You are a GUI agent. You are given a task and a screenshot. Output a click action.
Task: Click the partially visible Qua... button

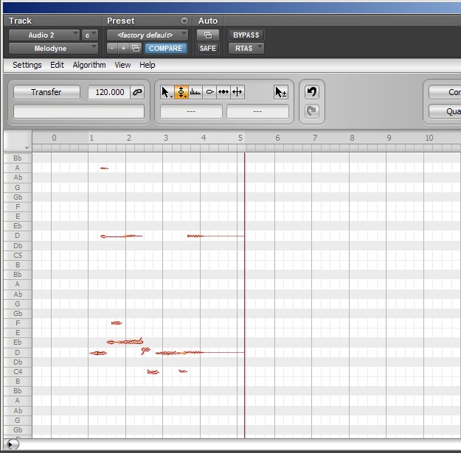pos(445,111)
